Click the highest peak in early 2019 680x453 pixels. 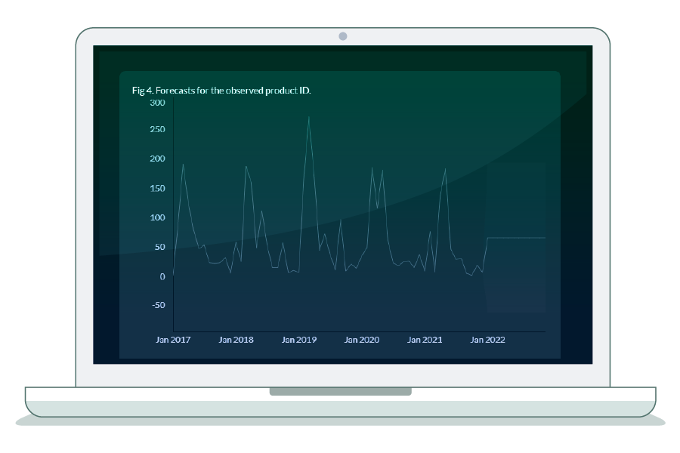[x=308, y=117]
